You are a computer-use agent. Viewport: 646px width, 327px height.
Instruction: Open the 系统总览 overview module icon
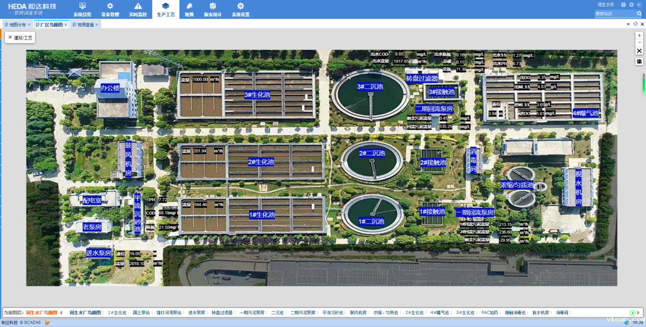[x=82, y=6]
